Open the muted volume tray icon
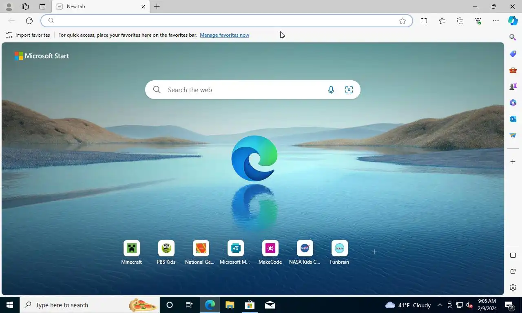Screen dimensions: 522x313 [469, 305]
